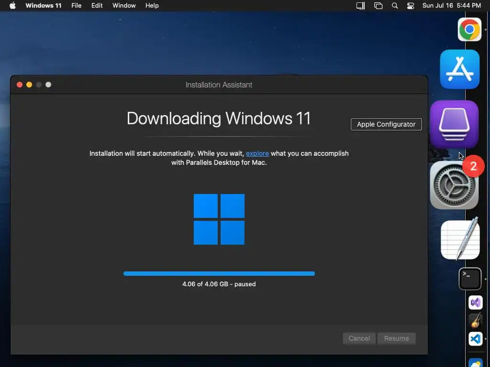Open the Edit menu
This screenshot has width=490, height=367.
click(x=97, y=6)
